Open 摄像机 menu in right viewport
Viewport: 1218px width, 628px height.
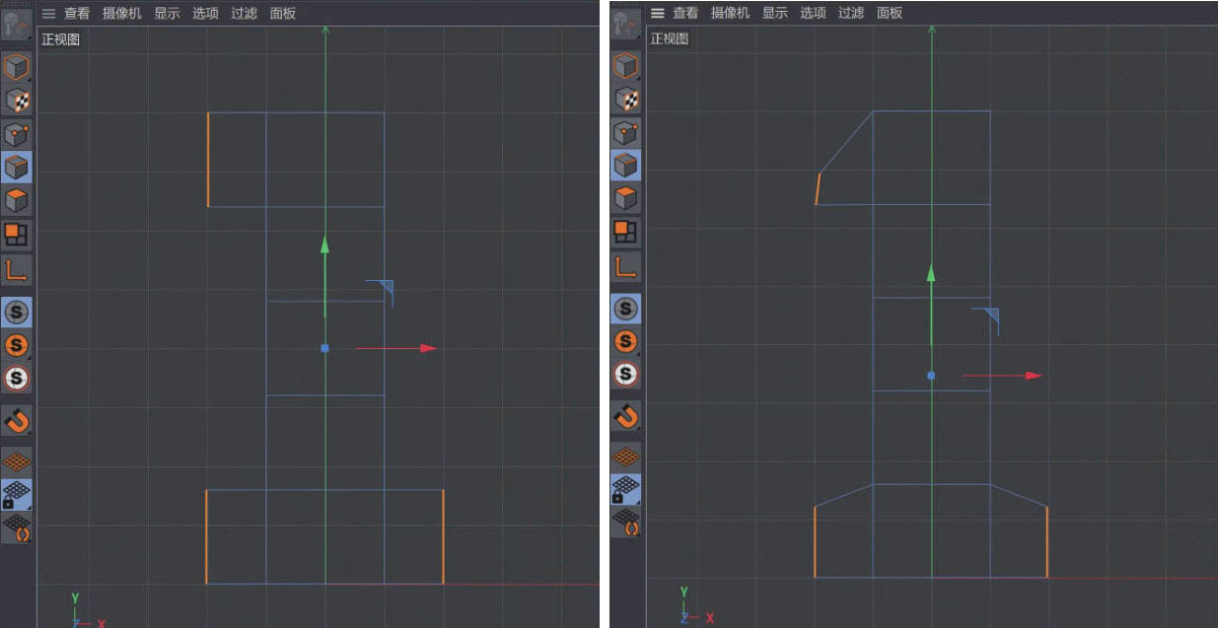[730, 13]
